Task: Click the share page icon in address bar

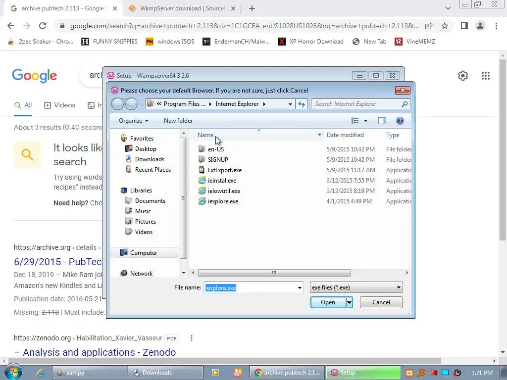Action: coord(429,26)
